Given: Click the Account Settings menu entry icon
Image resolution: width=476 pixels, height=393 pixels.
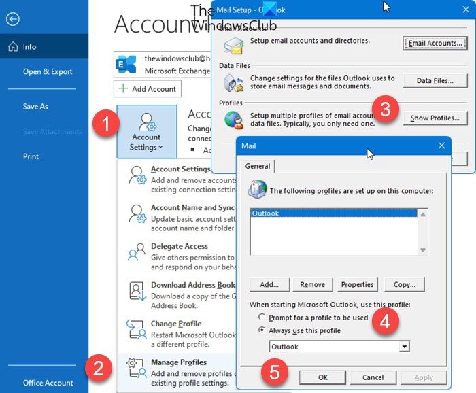Looking at the screenshot, I should 137,175.
